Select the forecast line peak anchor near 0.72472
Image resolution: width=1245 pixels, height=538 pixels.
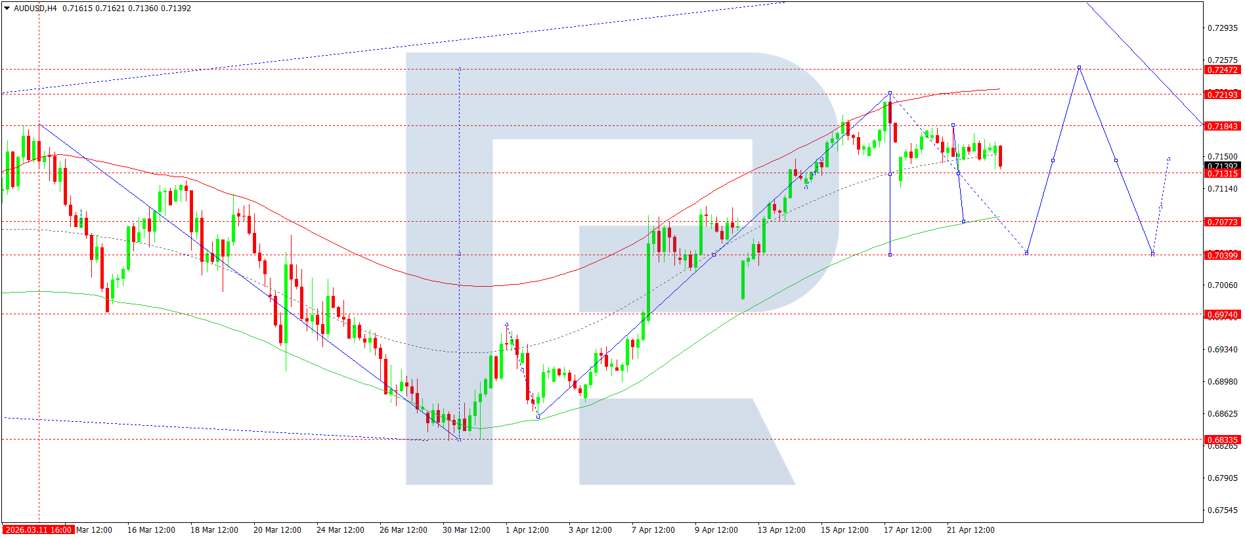[1079, 68]
